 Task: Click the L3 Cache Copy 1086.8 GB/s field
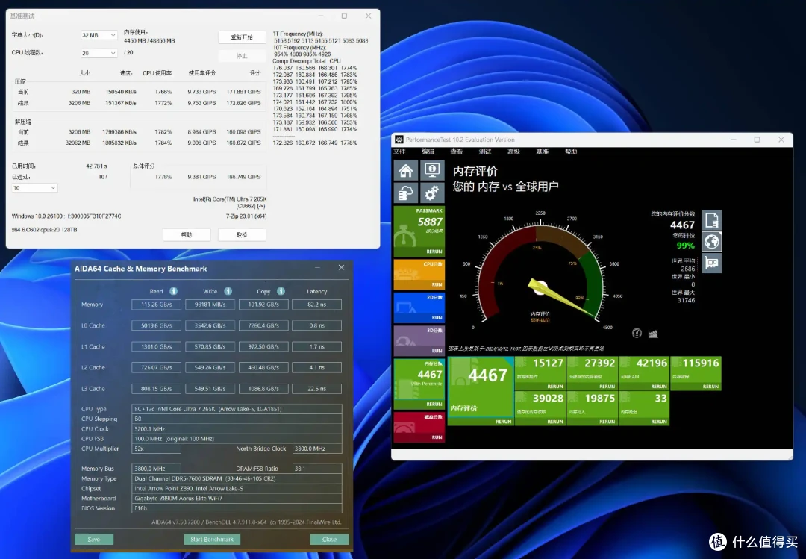(x=263, y=389)
